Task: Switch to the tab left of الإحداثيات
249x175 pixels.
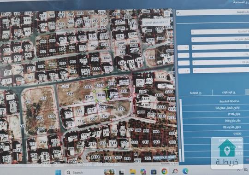Action: click(x=196, y=93)
